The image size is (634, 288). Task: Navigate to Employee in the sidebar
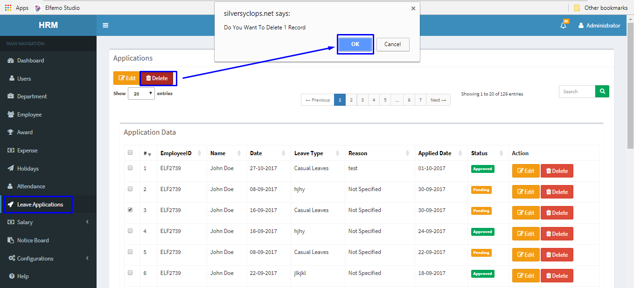click(x=48, y=115)
